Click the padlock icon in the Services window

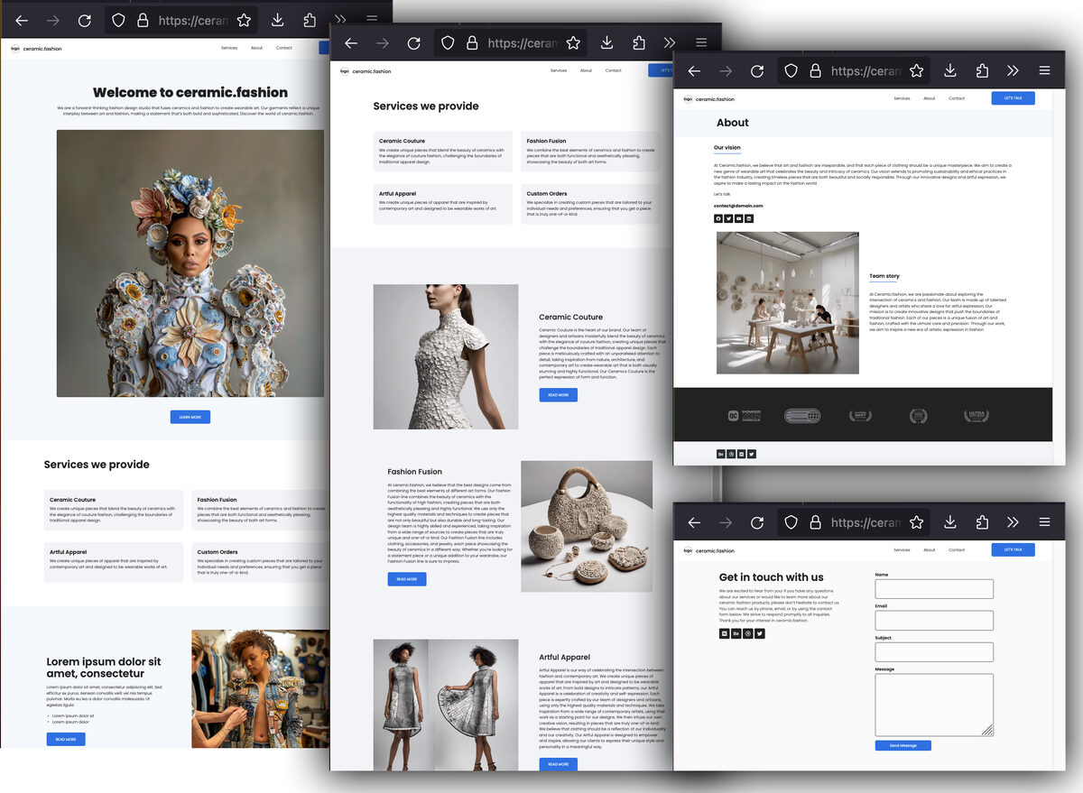coord(471,42)
